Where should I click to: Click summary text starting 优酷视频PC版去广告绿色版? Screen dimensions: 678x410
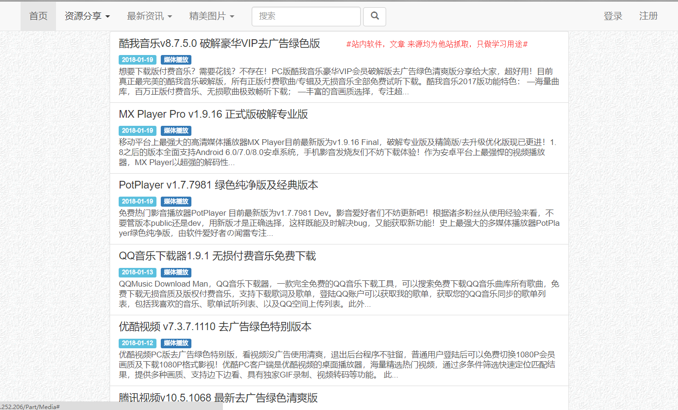coord(337,365)
